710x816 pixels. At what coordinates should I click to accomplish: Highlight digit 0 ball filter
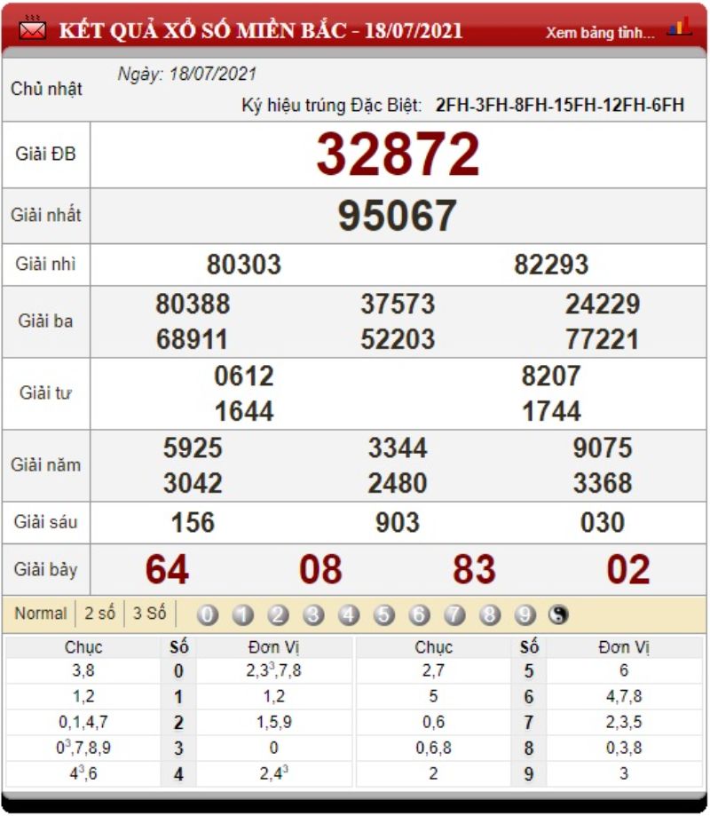[x=207, y=614]
